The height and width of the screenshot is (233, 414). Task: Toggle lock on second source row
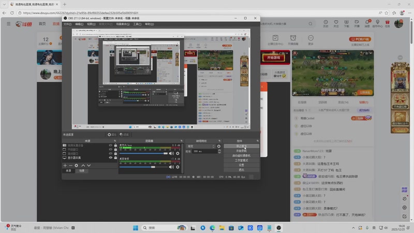(115, 149)
